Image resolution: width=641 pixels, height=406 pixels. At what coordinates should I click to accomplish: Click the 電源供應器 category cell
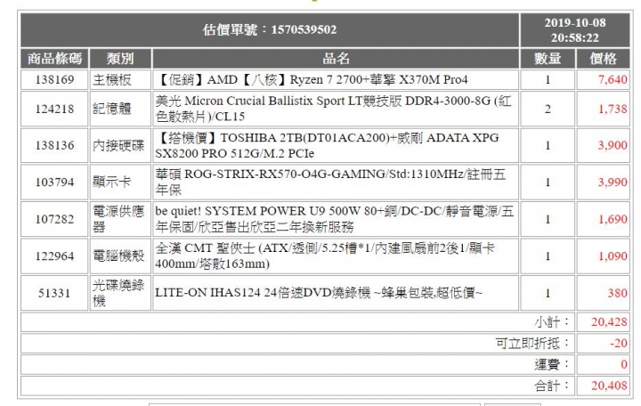coord(118,219)
